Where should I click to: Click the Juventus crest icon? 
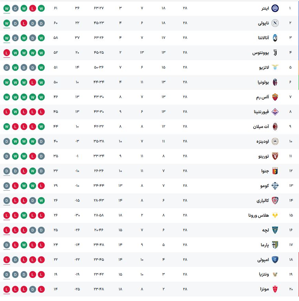tap(275, 53)
